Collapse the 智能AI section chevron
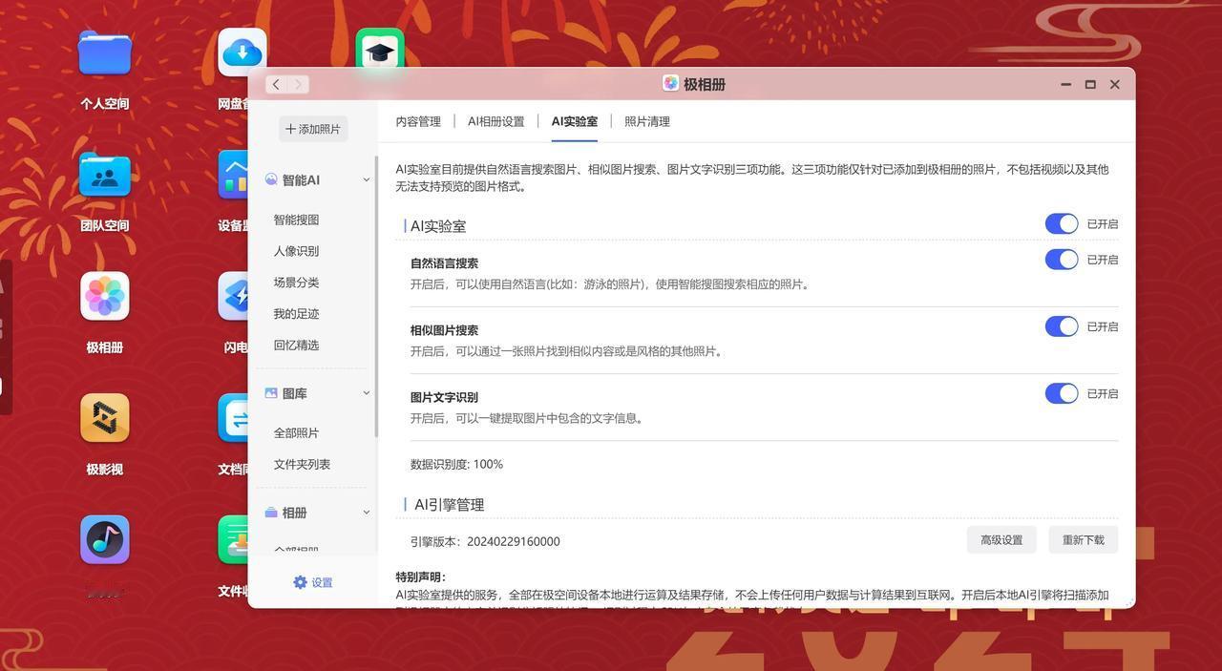 coord(366,179)
